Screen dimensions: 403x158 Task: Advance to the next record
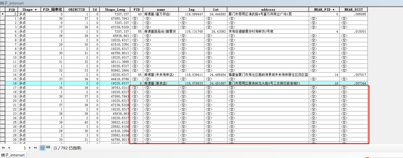coord(30,148)
